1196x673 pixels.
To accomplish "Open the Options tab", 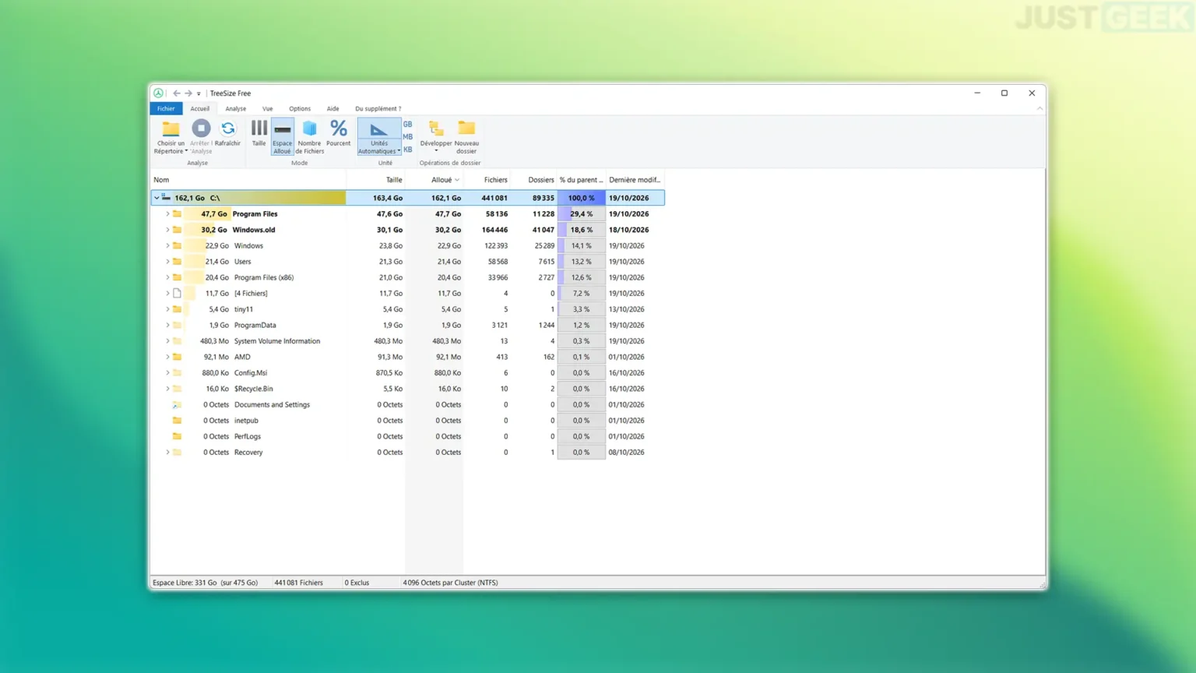I will (300, 109).
